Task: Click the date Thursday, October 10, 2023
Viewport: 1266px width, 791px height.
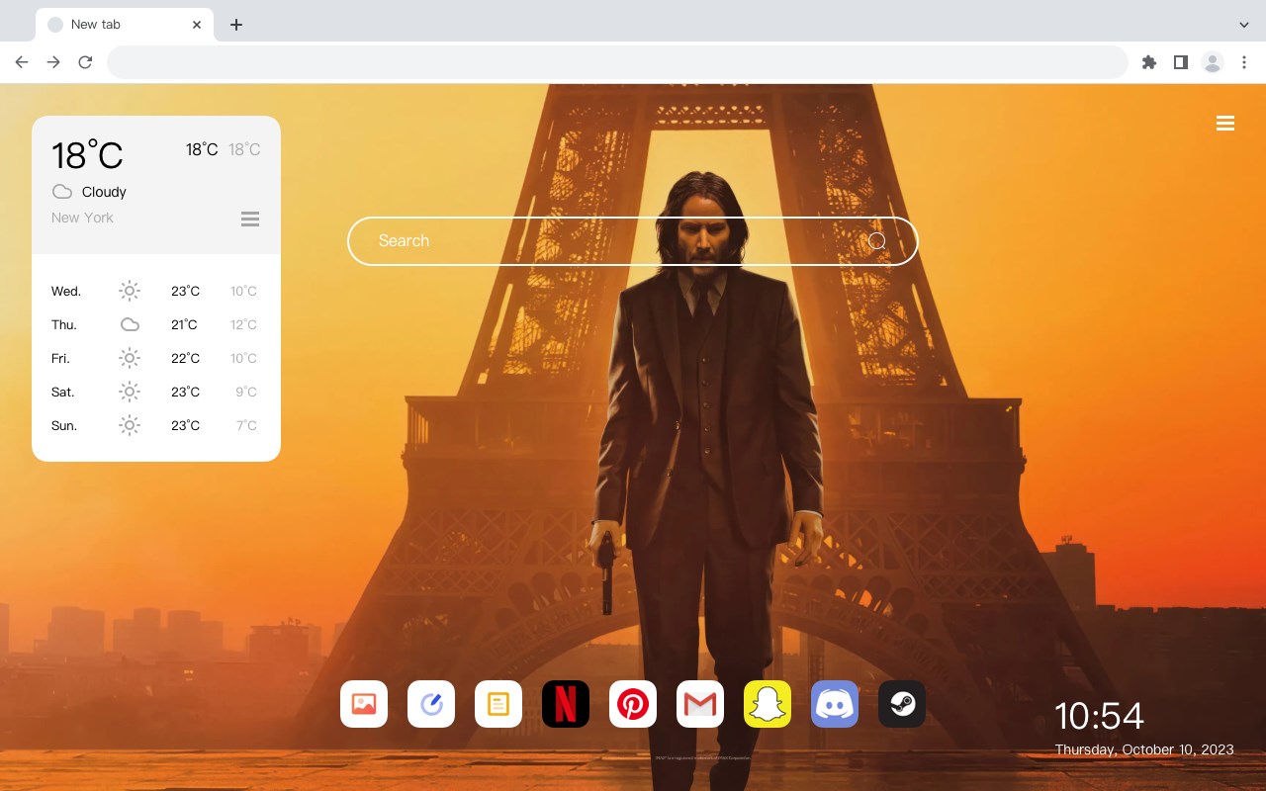Action: (x=1144, y=749)
